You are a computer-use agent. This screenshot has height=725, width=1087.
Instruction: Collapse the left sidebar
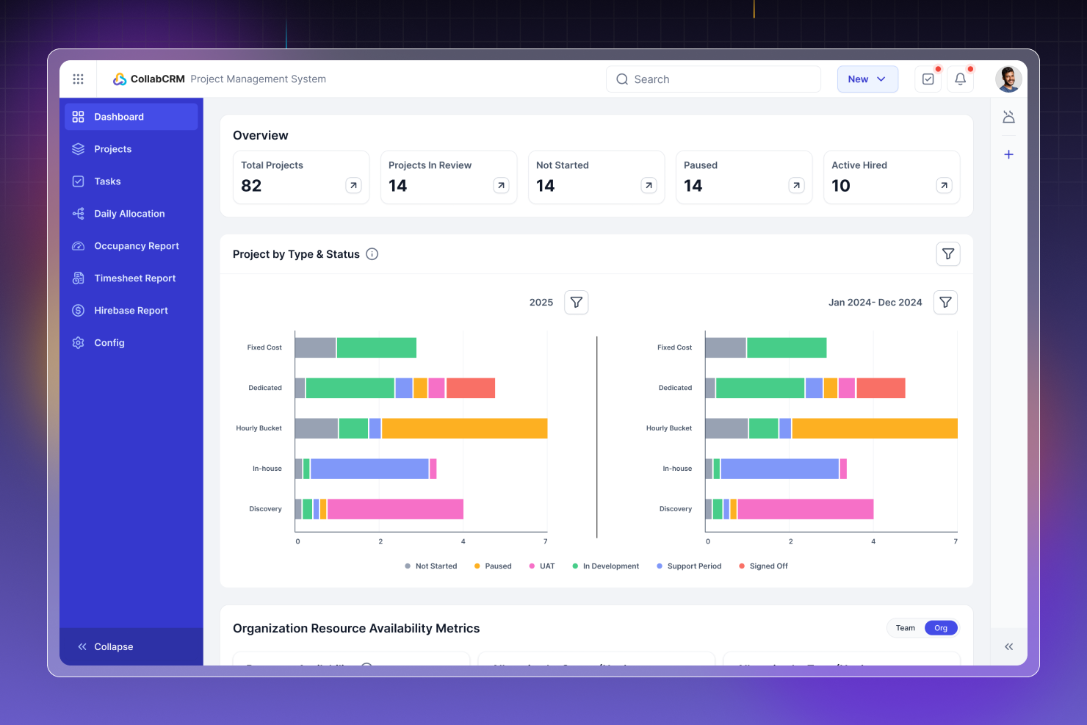click(x=106, y=647)
